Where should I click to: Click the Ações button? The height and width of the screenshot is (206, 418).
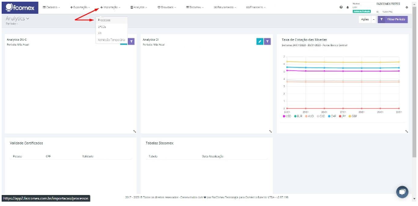pos(365,19)
